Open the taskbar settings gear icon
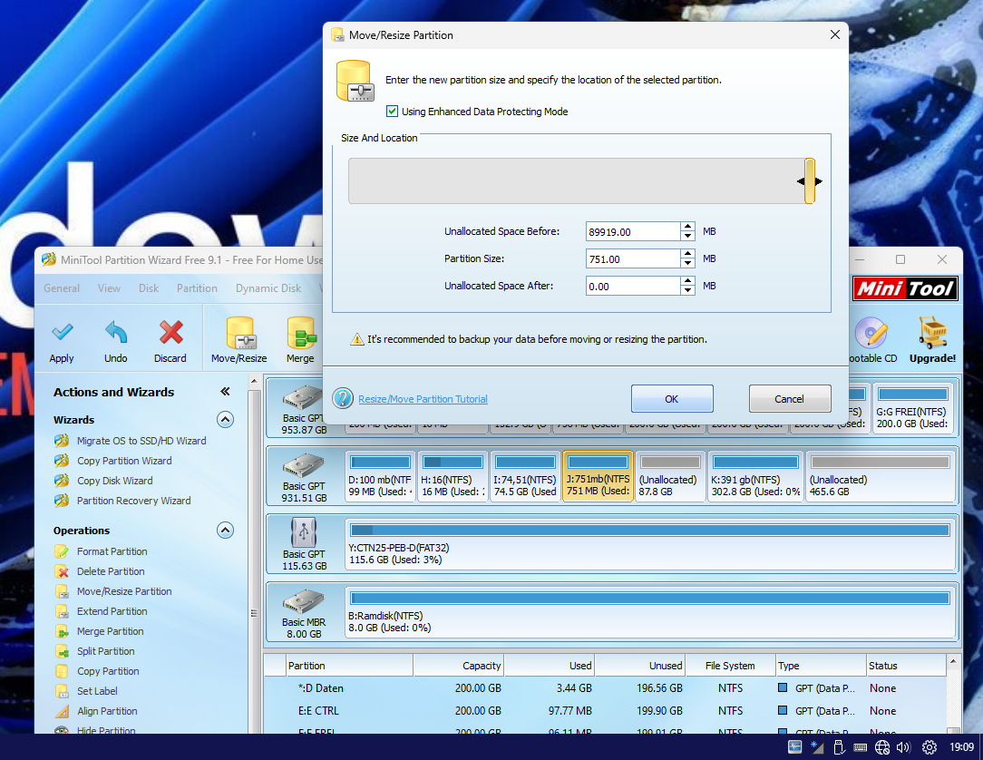The height and width of the screenshot is (760, 983). tap(929, 746)
